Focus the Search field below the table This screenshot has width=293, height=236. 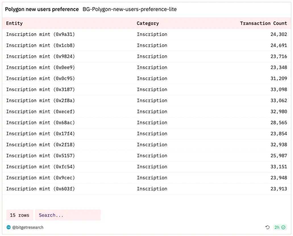click(68, 215)
